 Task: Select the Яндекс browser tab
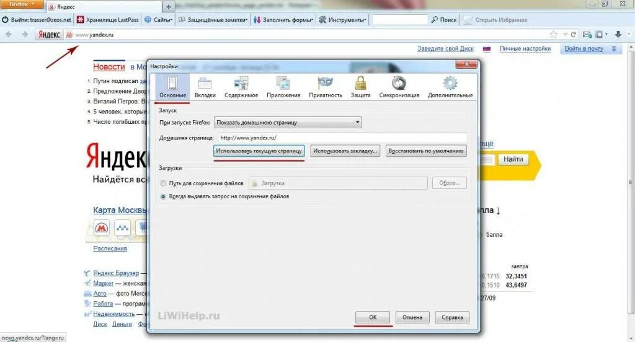(x=104, y=7)
